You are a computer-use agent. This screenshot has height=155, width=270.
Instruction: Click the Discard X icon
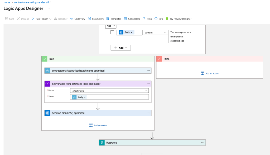point(18,19)
